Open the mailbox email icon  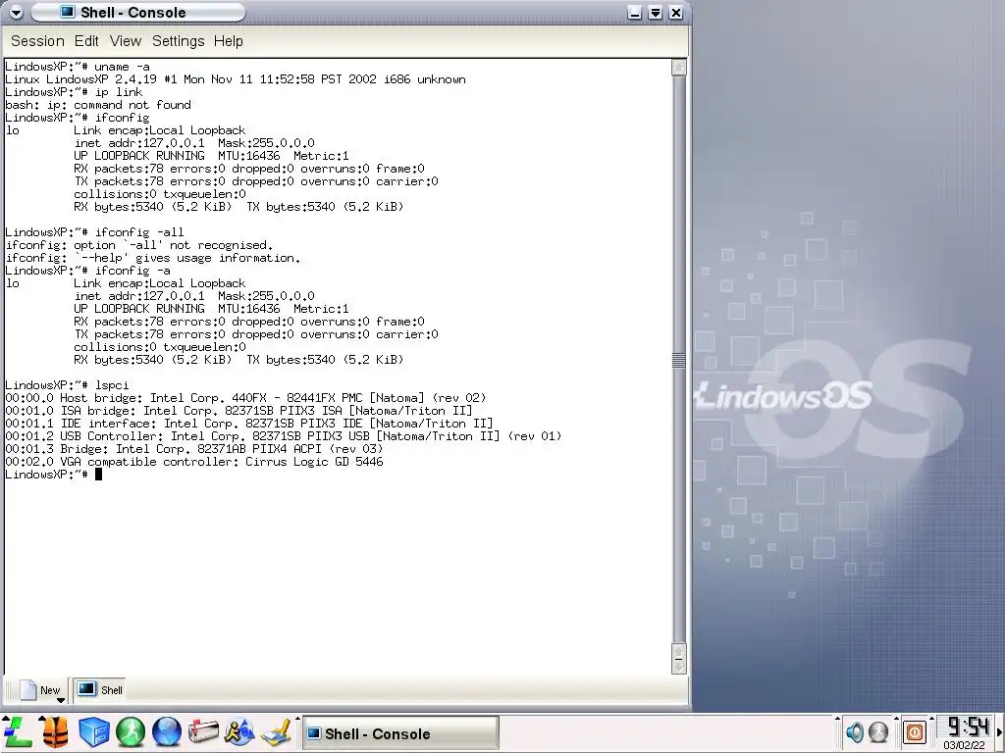(x=203, y=731)
